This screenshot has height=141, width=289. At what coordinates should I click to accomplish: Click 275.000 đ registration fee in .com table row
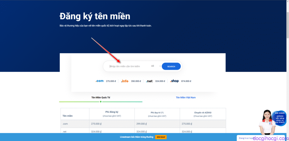tap(96, 124)
